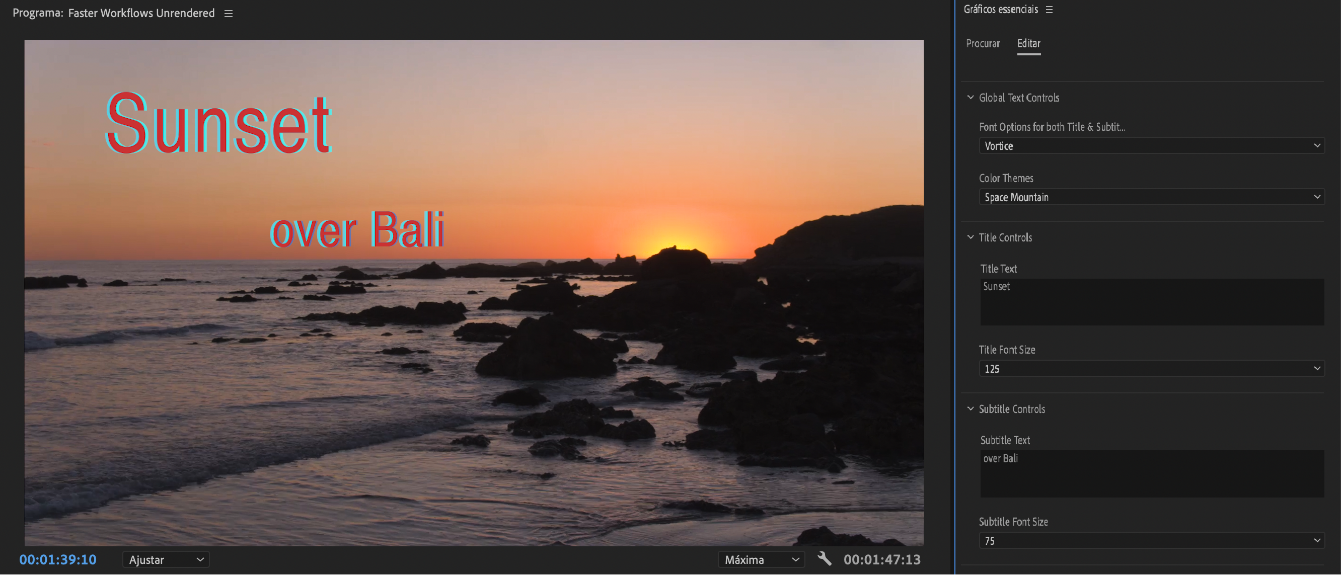The height and width of the screenshot is (580, 1341).
Task: Collapse the Subtitle Controls section
Action: 971,409
